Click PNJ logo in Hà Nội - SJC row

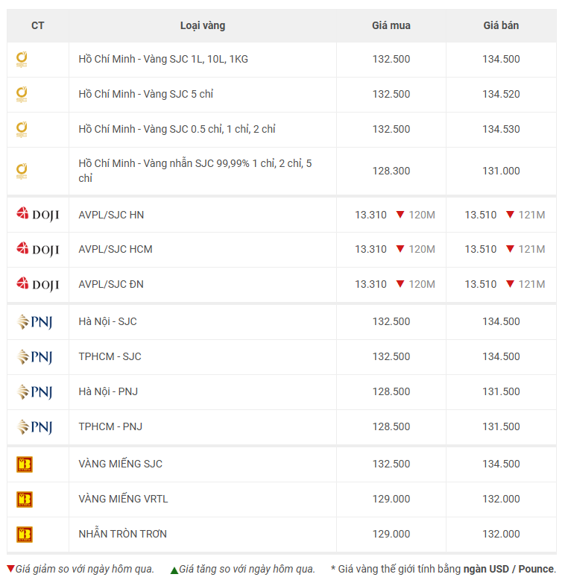coord(35,321)
